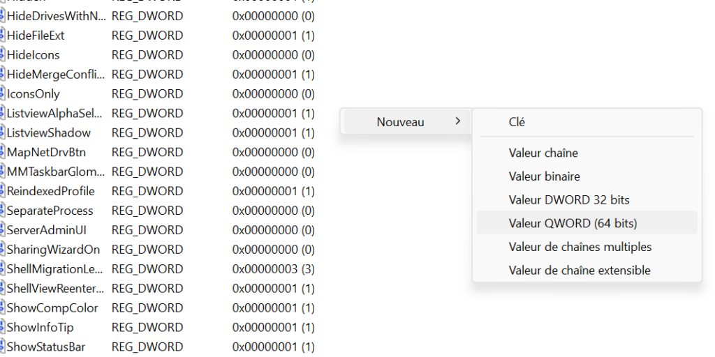Select the ShowStatusBar value icon
The width and height of the screenshot is (715, 357).
point(2,347)
